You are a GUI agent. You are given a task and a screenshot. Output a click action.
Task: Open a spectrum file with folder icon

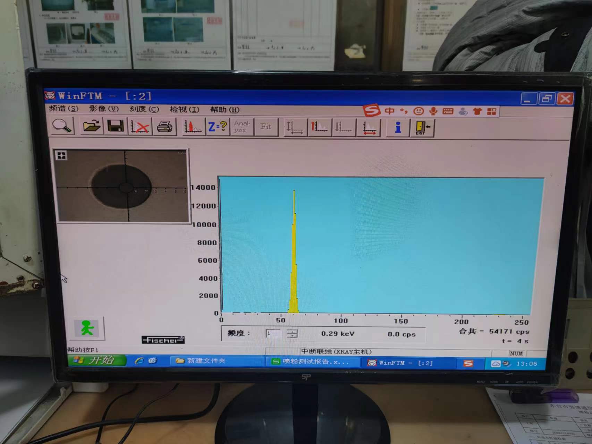tap(91, 126)
